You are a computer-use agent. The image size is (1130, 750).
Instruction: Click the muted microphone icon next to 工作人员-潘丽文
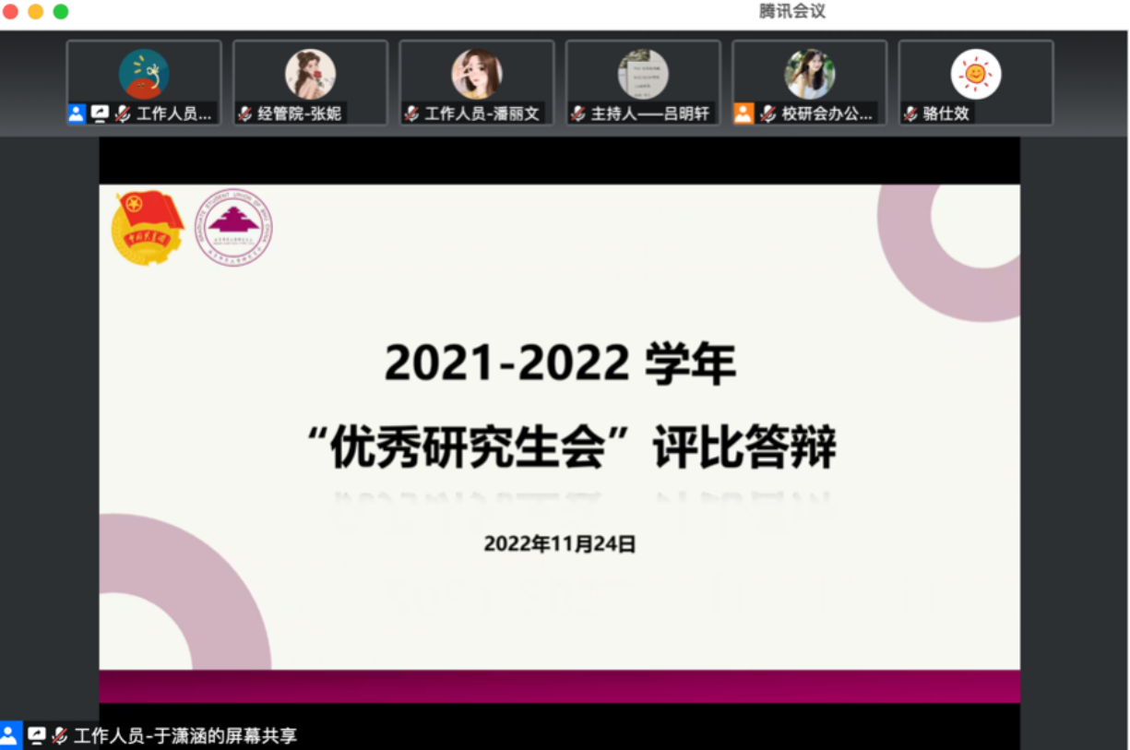411,114
